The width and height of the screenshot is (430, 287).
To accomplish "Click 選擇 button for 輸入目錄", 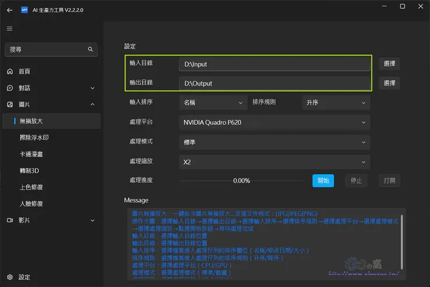I will pos(389,63).
